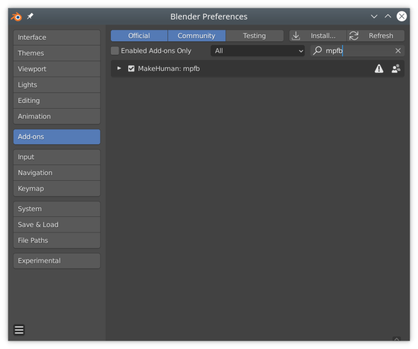Click into the mpfb search field
This screenshot has height=349, width=418.
click(x=357, y=51)
